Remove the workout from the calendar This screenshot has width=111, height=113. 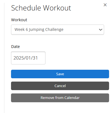coord(60,98)
